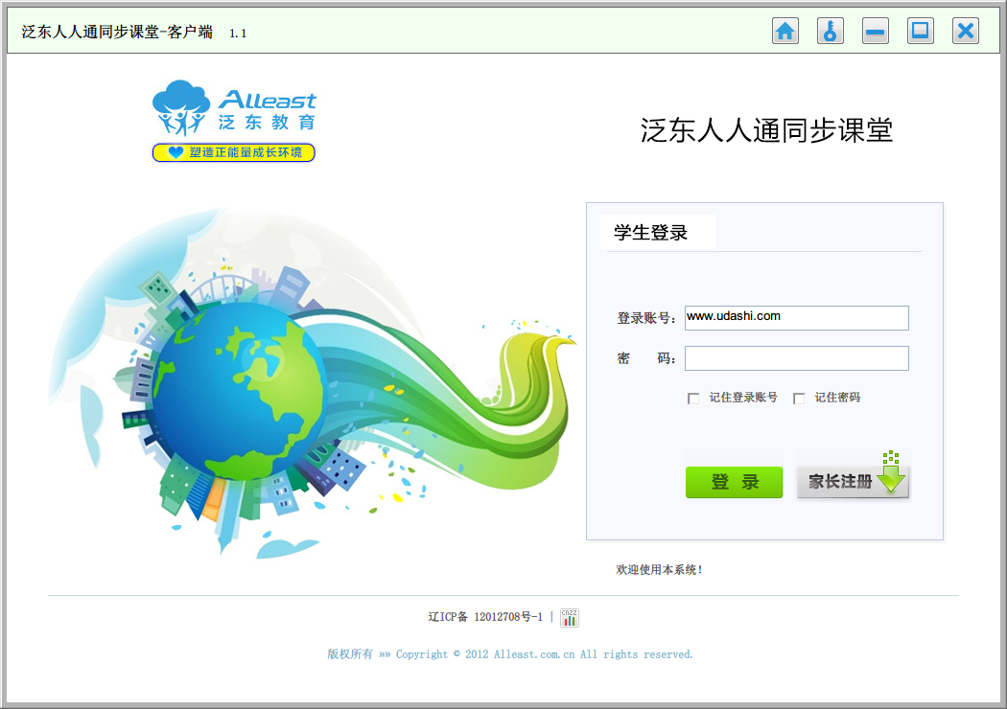This screenshot has height=709, width=1007.
Task: Click into the 密码 password field
Action: 796,358
